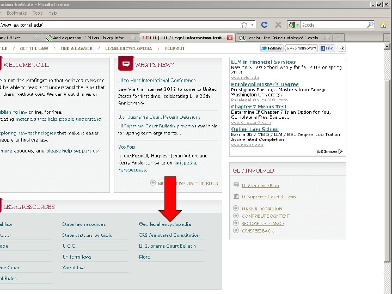Open Chapter 7 Means Test ad link
392x294 pixels.
click(259, 107)
